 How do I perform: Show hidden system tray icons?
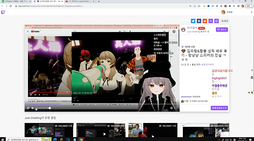[219, 140]
